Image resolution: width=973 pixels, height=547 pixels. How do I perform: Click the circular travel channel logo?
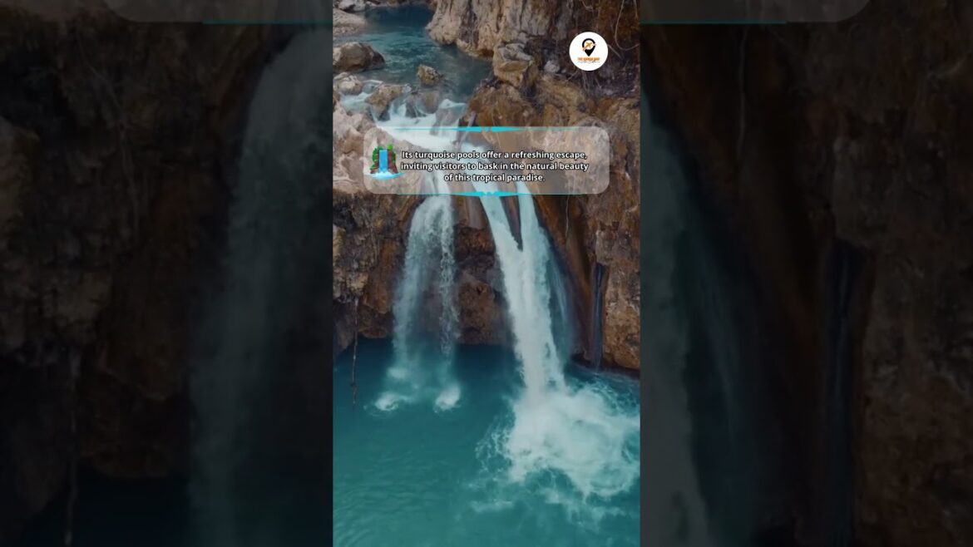[x=588, y=52]
